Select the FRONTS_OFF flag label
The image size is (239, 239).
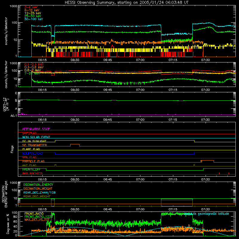(x=31, y=169)
